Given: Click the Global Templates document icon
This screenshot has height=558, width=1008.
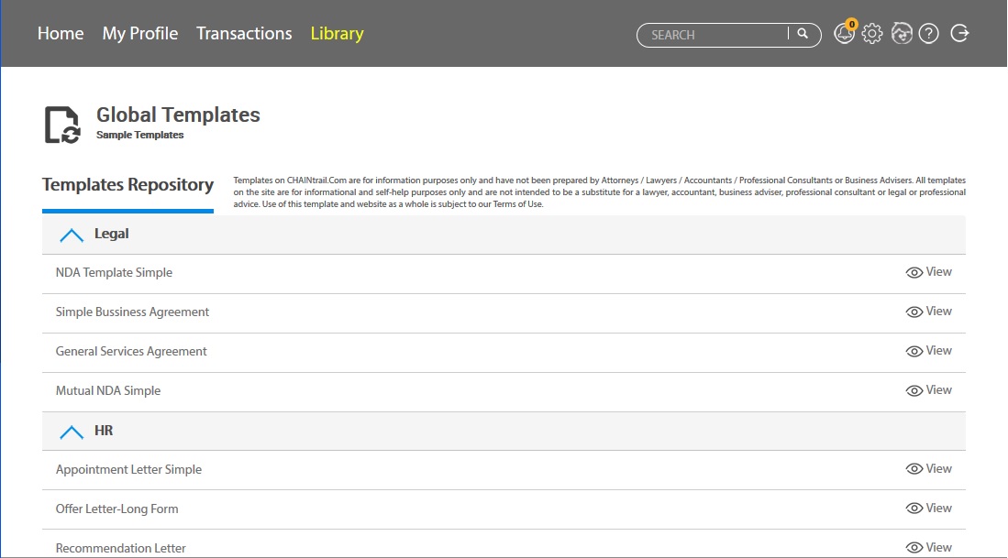Looking at the screenshot, I should [62, 125].
